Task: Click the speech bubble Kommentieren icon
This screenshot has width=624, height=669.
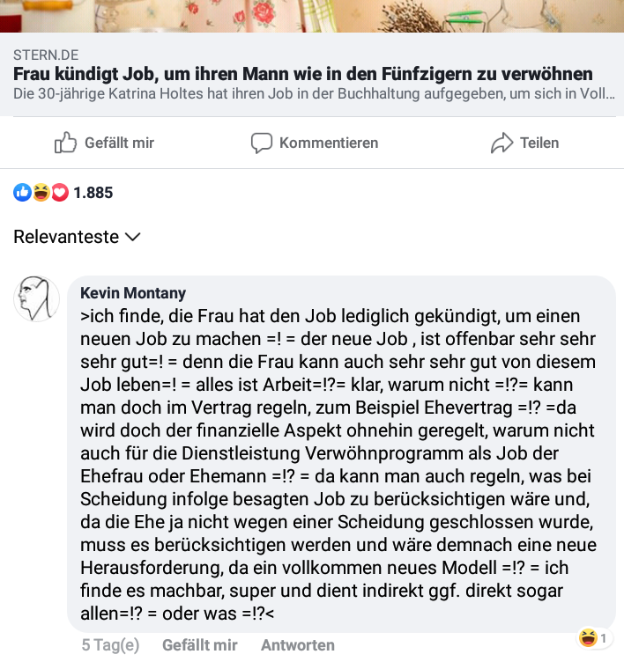Action: pyautogui.click(x=262, y=143)
